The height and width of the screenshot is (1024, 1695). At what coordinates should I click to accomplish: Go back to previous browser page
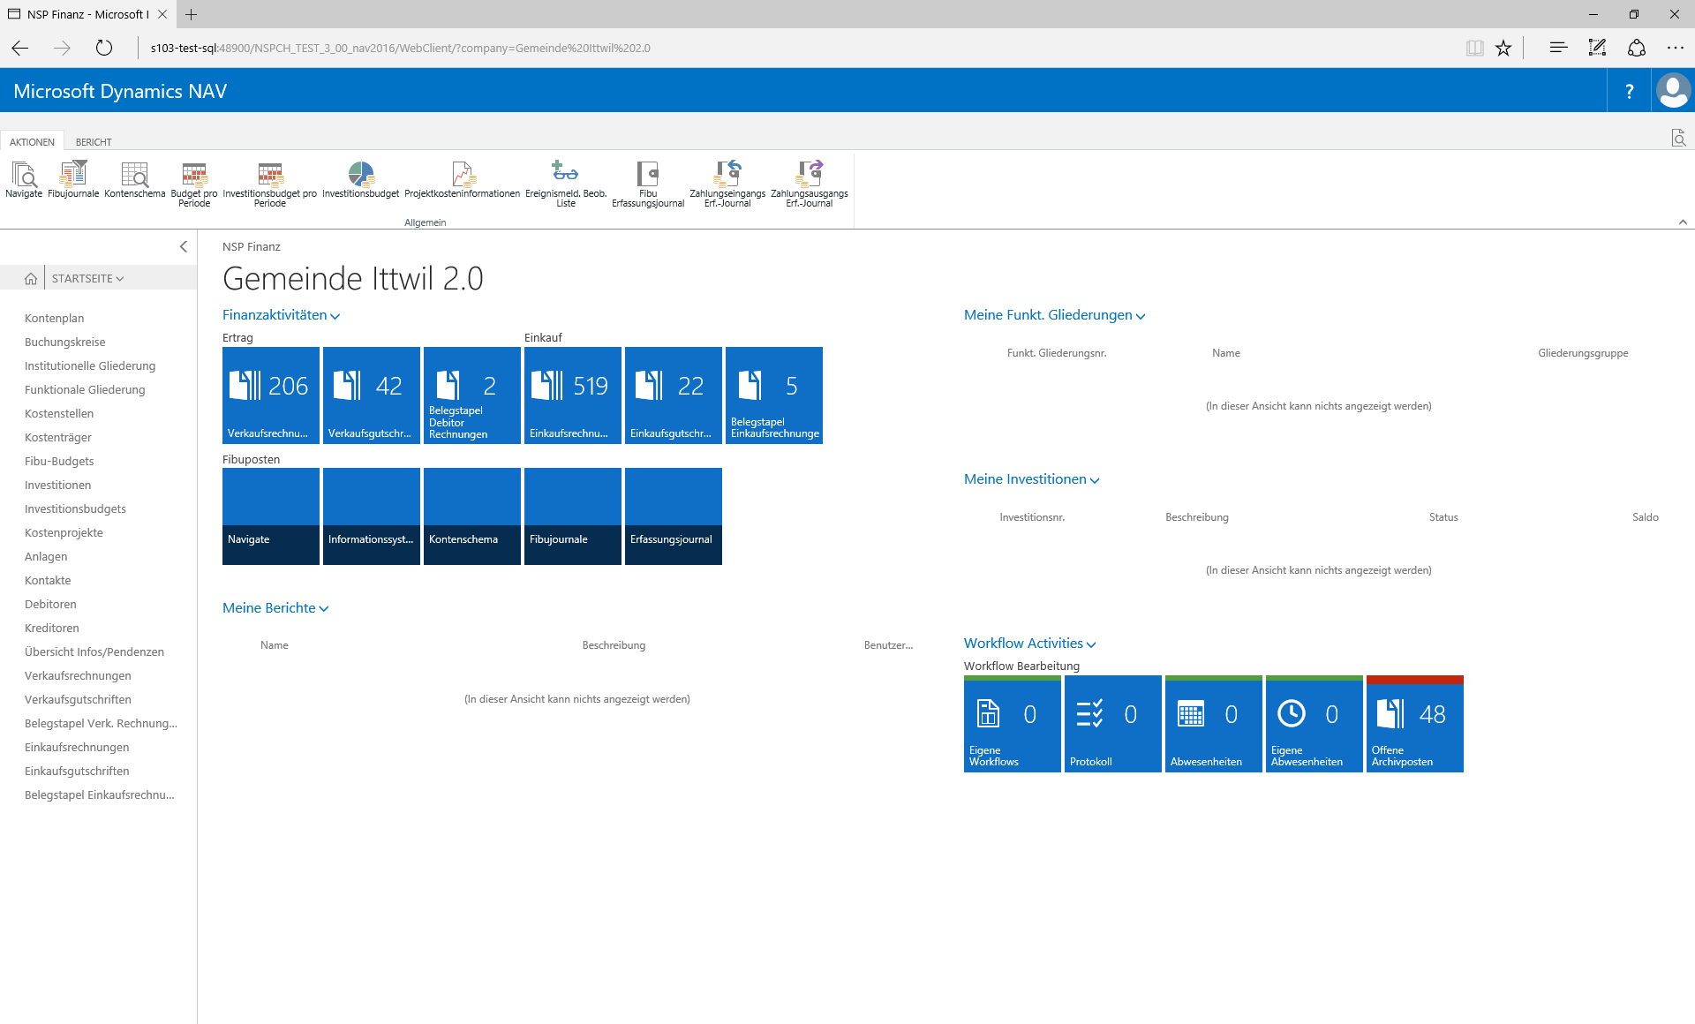(x=20, y=48)
